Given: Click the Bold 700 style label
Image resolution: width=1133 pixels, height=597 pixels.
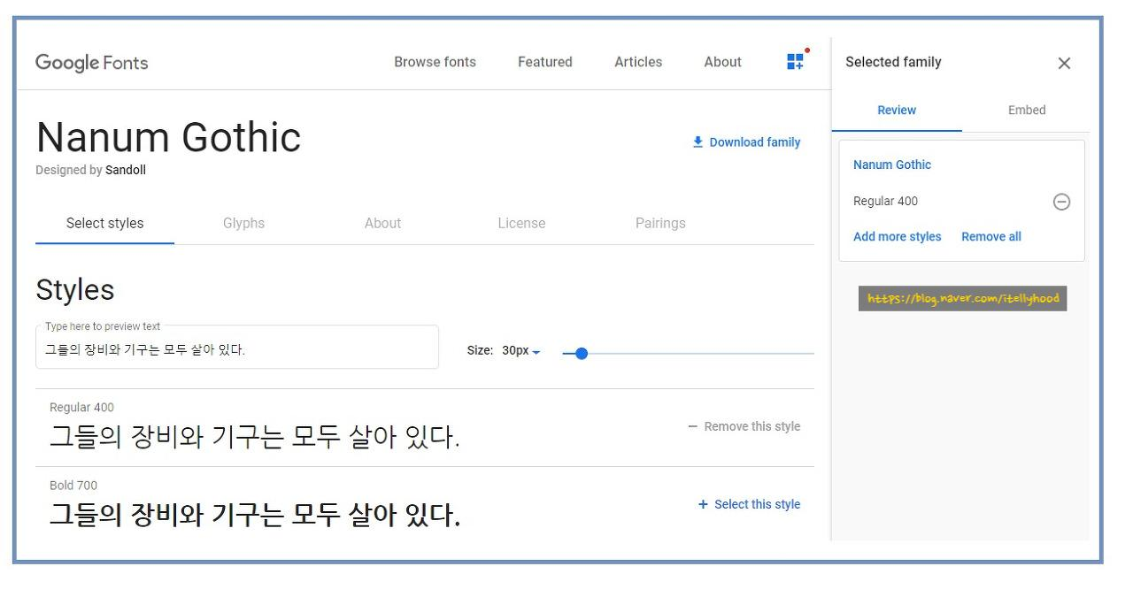Looking at the screenshot, I should [x=73, y=486].
